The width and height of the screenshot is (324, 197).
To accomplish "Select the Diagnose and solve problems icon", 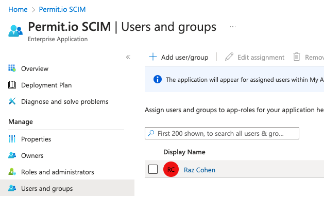I will (12, 101).
